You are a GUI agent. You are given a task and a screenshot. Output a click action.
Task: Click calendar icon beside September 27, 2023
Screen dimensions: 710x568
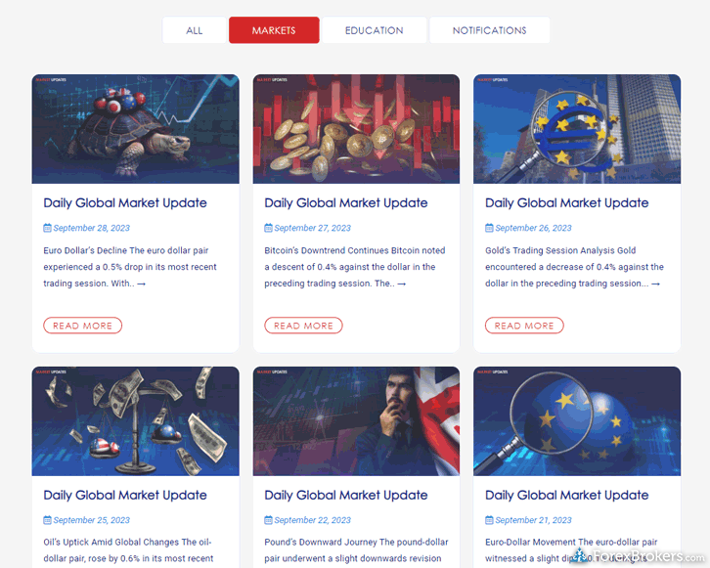[x=268, y=228]
